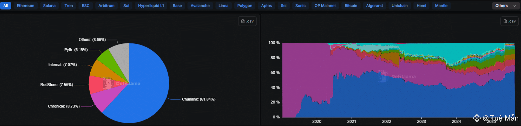The image size is (521, 126).
Task: Choose the Bitcoin chain filter
Action: coord(351,6)
